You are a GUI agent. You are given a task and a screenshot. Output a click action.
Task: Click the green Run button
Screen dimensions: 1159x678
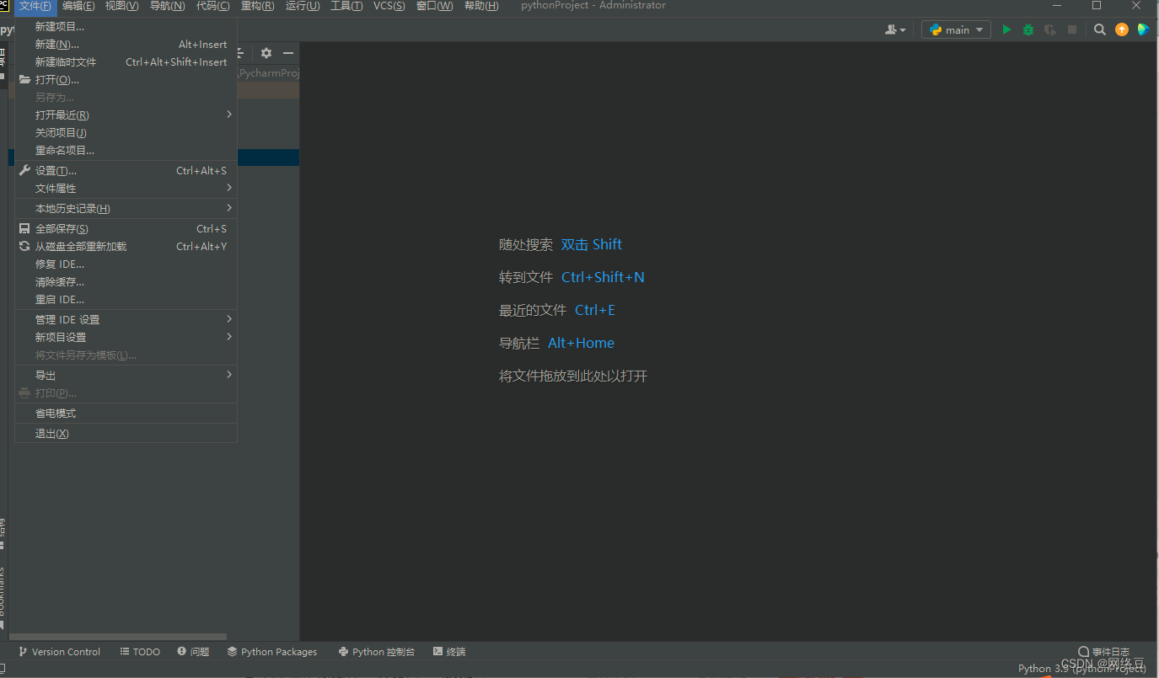click(1006, 29)
